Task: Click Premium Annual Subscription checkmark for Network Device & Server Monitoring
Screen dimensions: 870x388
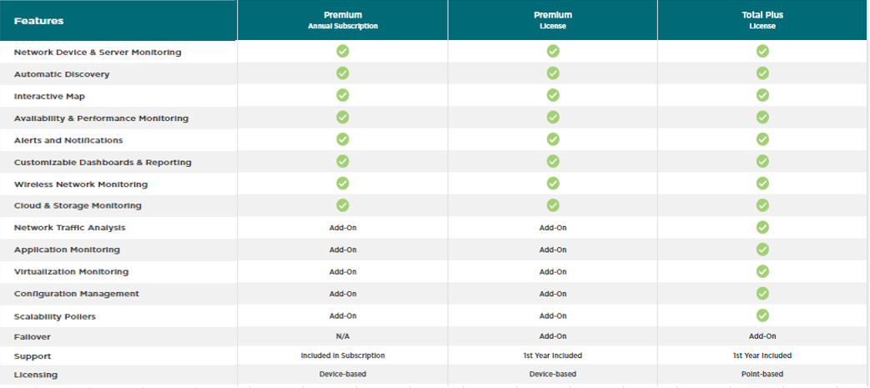Action: (343, 51)
